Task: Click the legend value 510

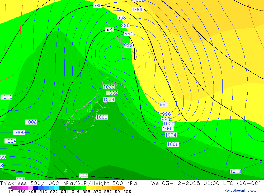Action: point(43,192)
